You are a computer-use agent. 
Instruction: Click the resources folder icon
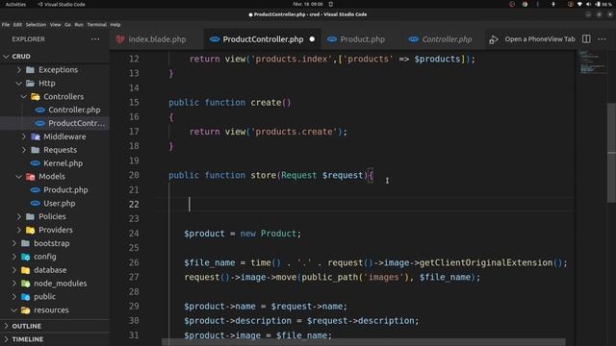(x=26, y=309)
